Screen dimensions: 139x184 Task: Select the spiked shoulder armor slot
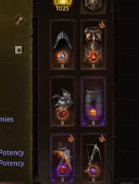(63, 101)
